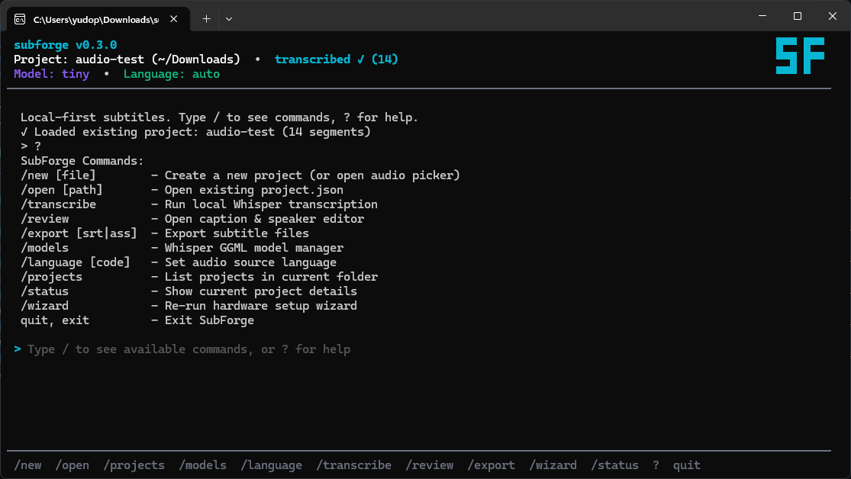Click 'transcribed ✓ (14)' status text
This screenshot has height=479, width=851.
click(x=337, y=59)
